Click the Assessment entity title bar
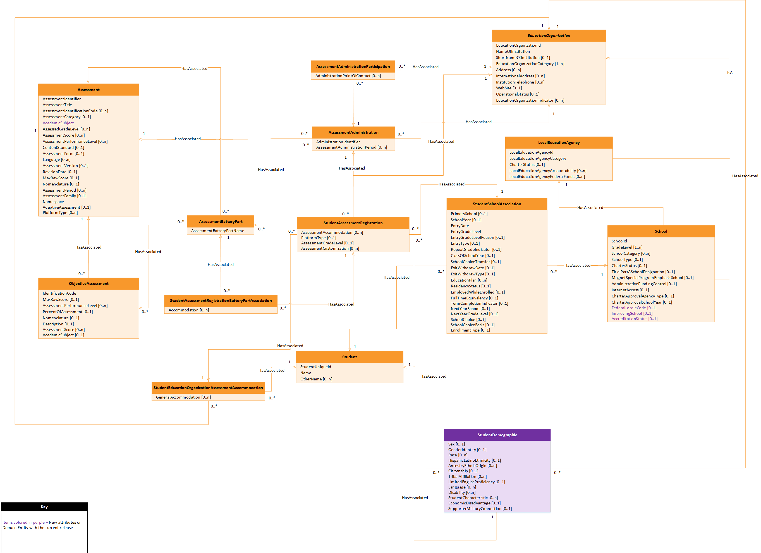Screen dimensions: 761x553 click(x=88, y=90)
